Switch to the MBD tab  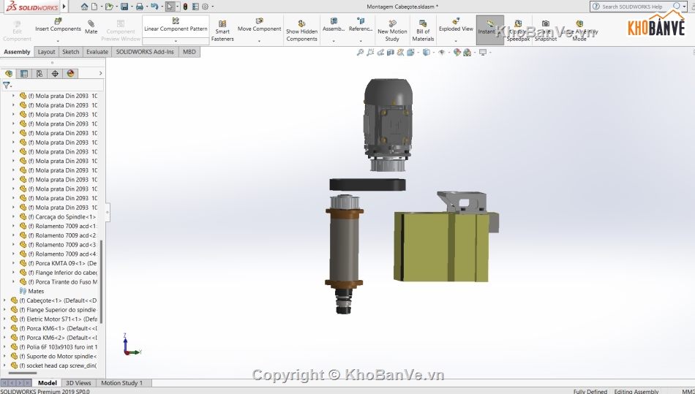[189, 52]
